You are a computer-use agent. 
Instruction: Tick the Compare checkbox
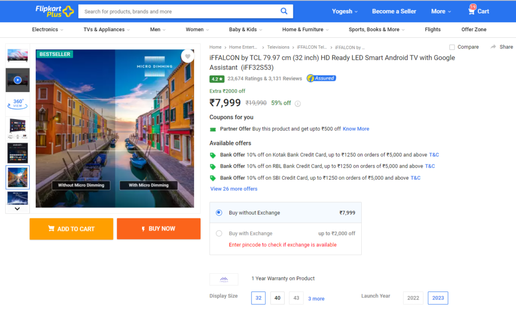(x=452, y=47)
